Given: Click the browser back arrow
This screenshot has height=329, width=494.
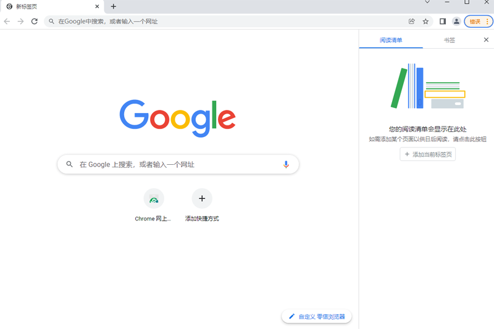Looking at the screenshot, I should coord(7,22).
